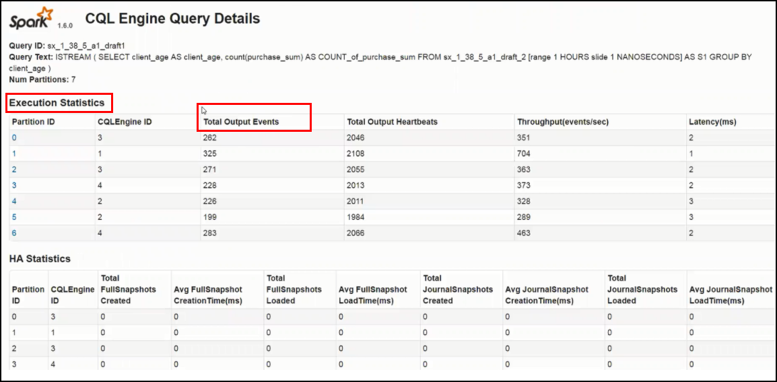Viewport: 777px width, 382px height.
Task: Click heartbeats value 2066
Action: pos(356,233)
